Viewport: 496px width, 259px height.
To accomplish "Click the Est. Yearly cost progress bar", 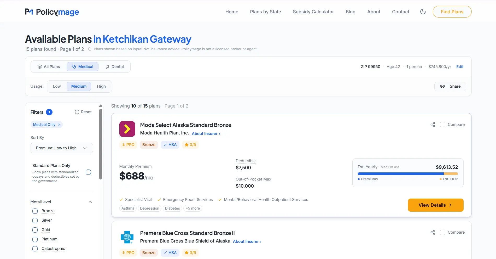I will tap(408, 174).
